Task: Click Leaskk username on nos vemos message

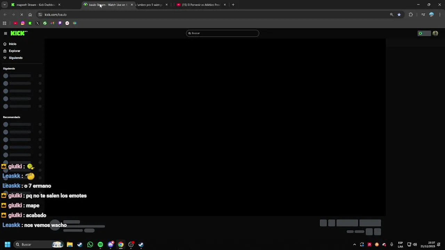Action: click(x=11, y=225)
